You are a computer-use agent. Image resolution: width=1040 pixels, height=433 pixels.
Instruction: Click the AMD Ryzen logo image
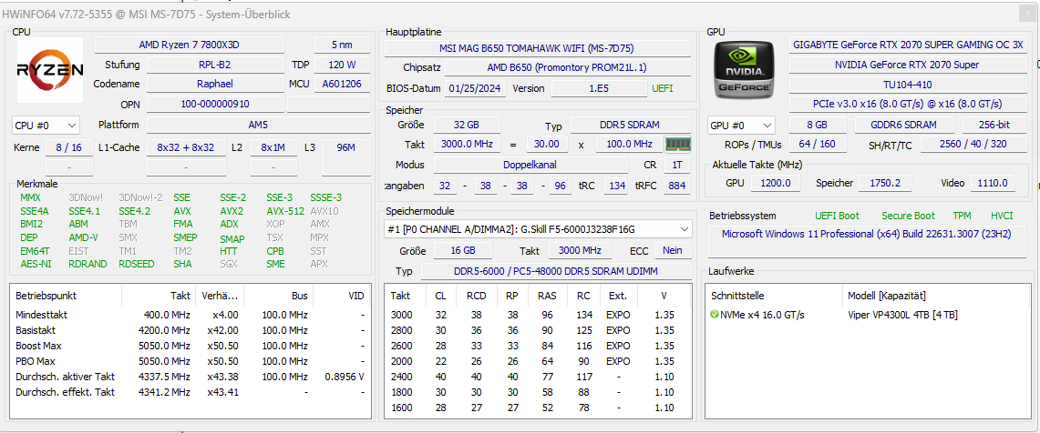coord(50,69)
